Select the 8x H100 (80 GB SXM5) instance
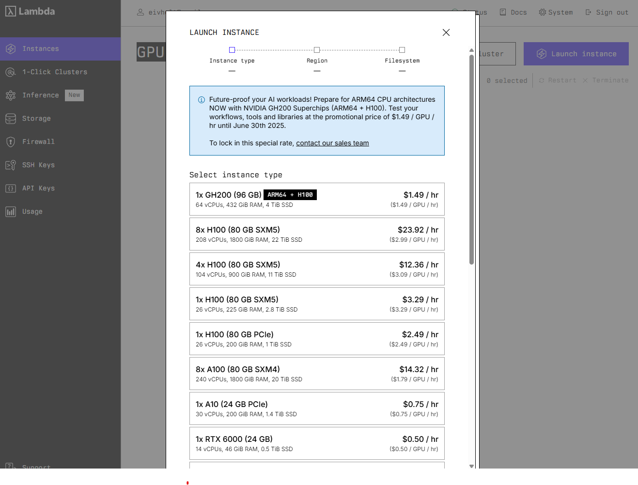The image size is (638, 485). point(317,234)
